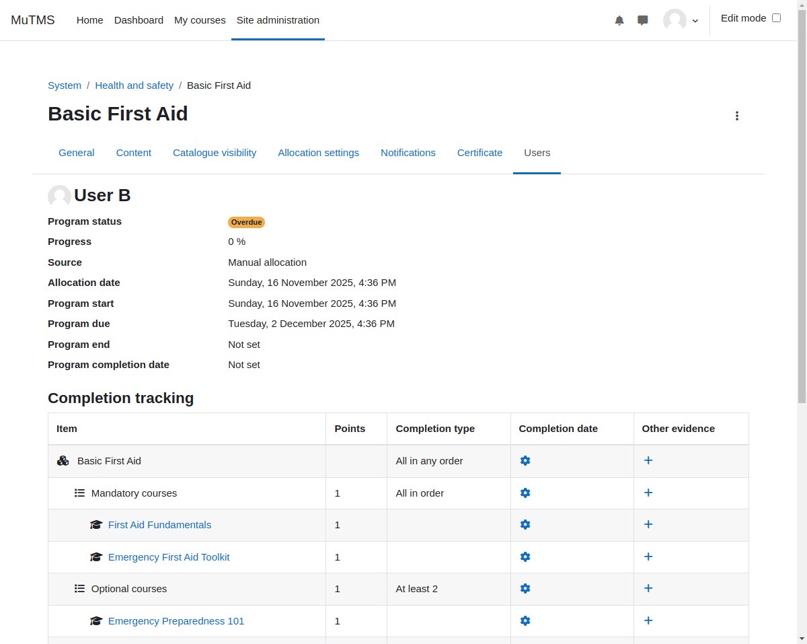The height and width of the screenshot is (644, 807).
Task: Switch to the Allocation settings tab
Action: coord(319,153)
